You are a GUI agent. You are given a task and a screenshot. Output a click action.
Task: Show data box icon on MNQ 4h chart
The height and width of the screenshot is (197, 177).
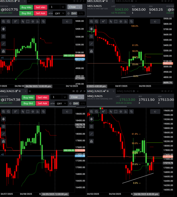click(91, 126)
